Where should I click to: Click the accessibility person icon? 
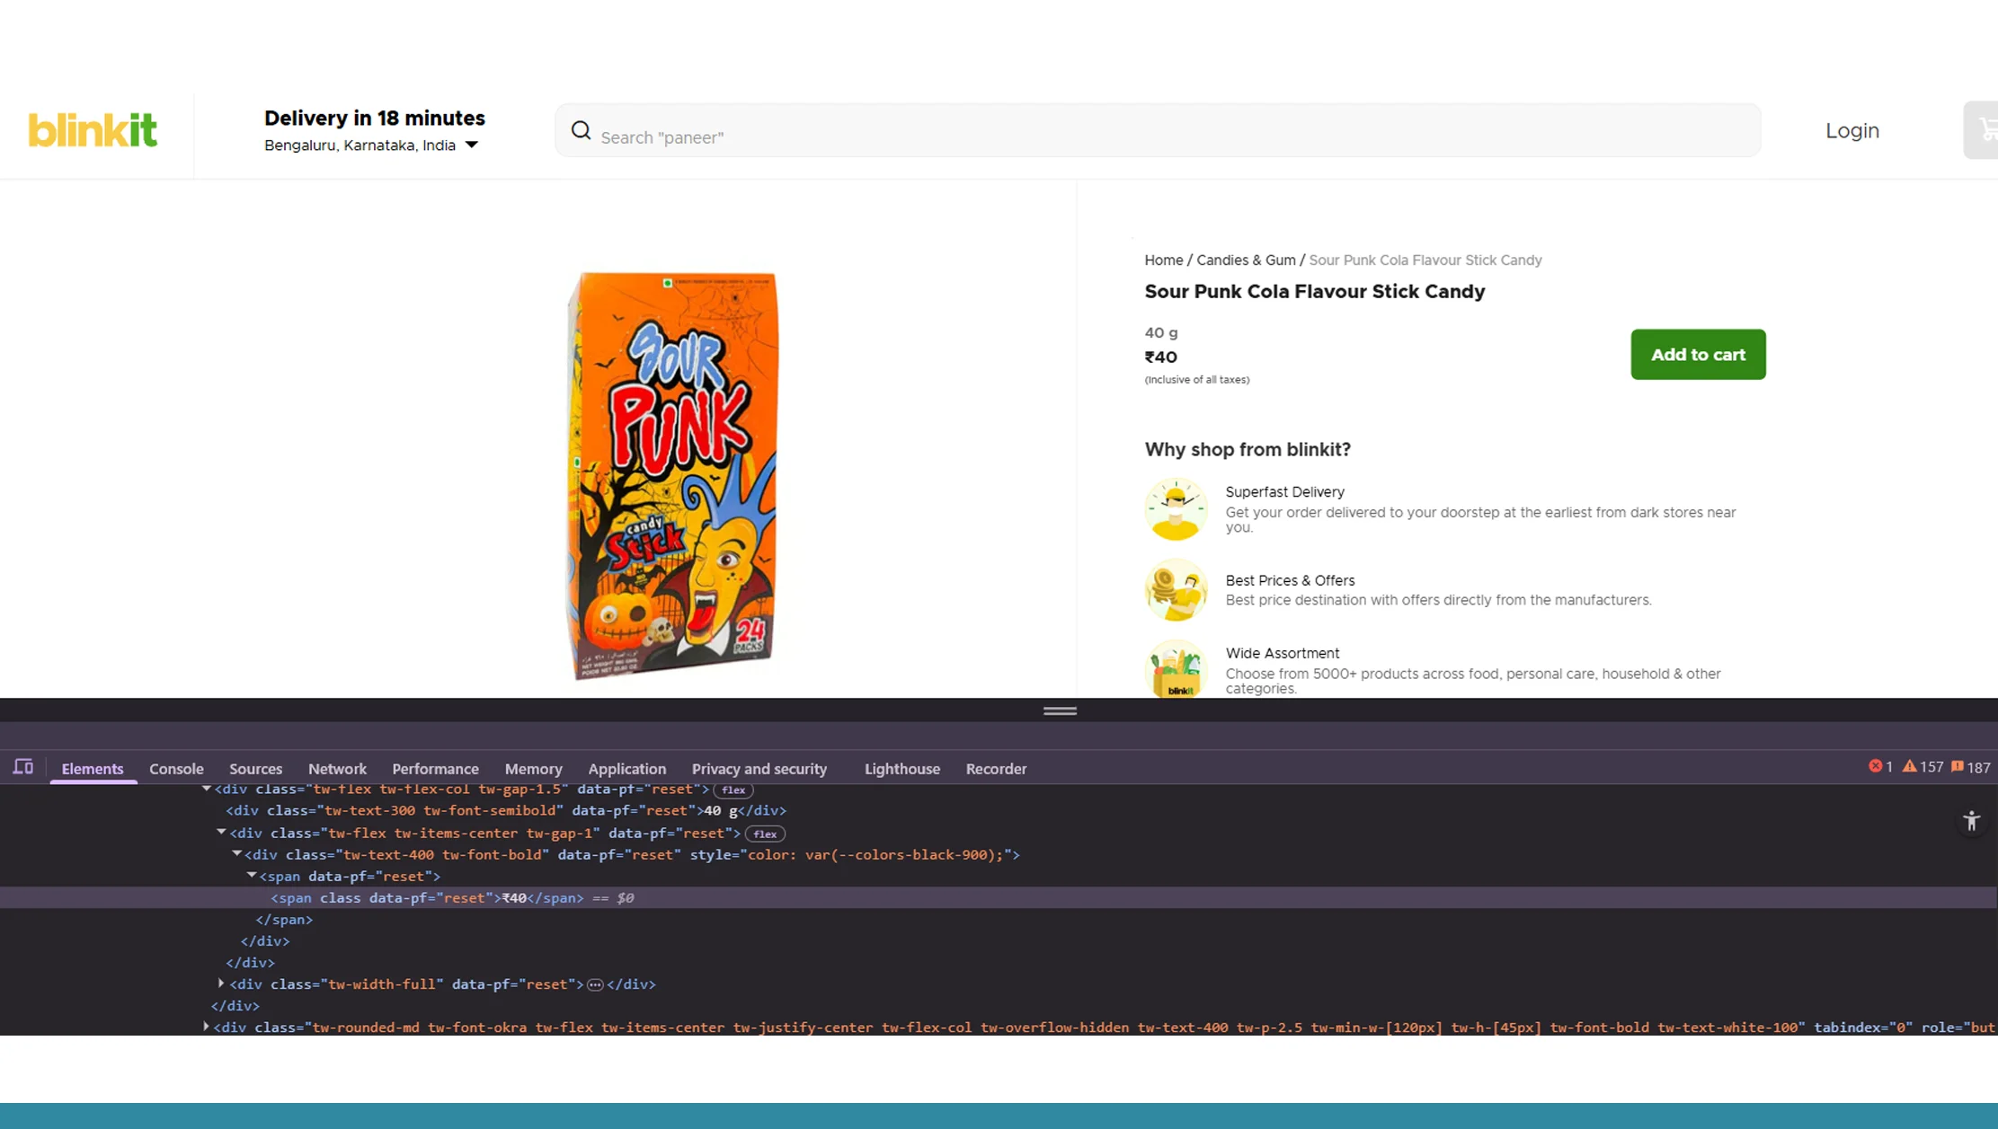[1971, 821]
